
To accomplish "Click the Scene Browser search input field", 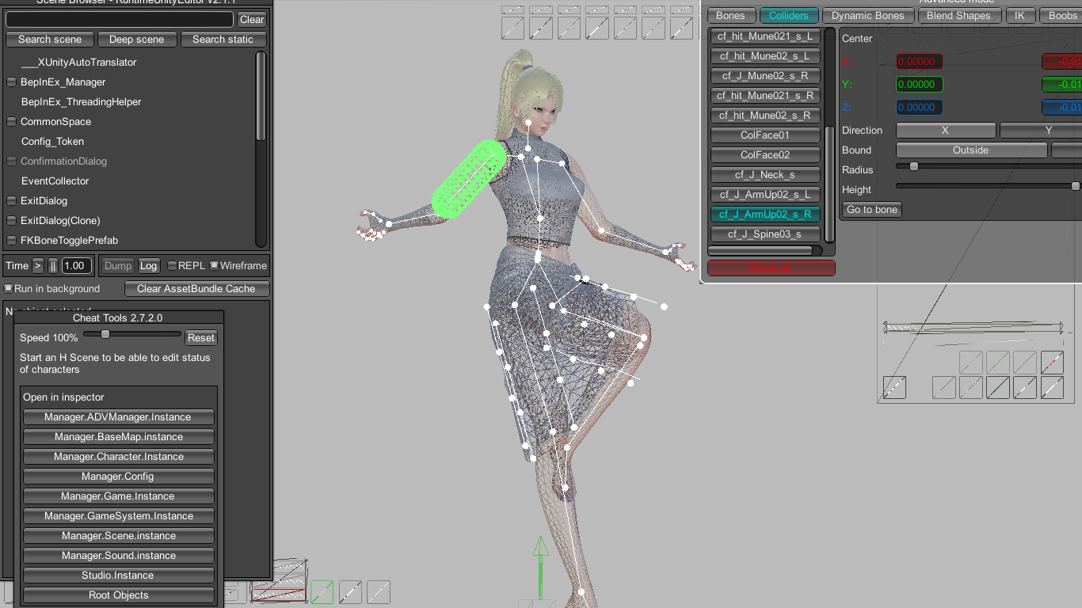I will pos(120,20).
